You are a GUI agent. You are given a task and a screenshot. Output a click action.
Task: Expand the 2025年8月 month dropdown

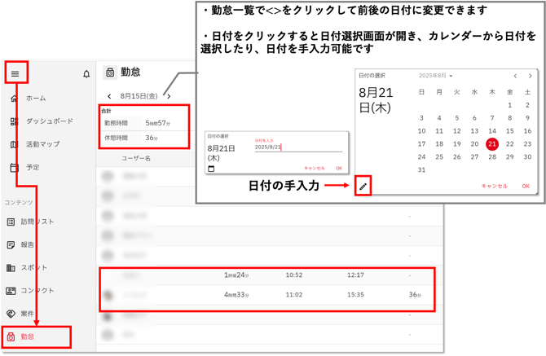point(434,77)
